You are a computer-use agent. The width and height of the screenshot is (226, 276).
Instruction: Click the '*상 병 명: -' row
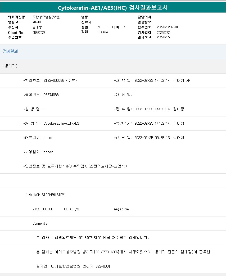[x=34, y=109]
